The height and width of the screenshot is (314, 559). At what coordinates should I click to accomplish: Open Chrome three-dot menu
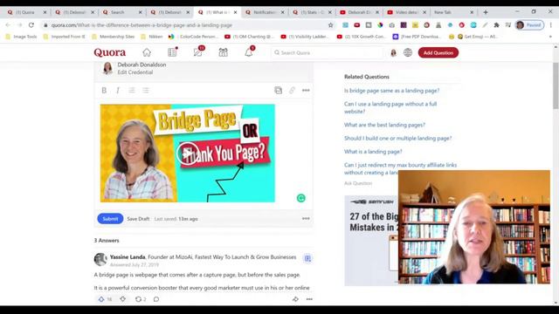pos(551,25)
